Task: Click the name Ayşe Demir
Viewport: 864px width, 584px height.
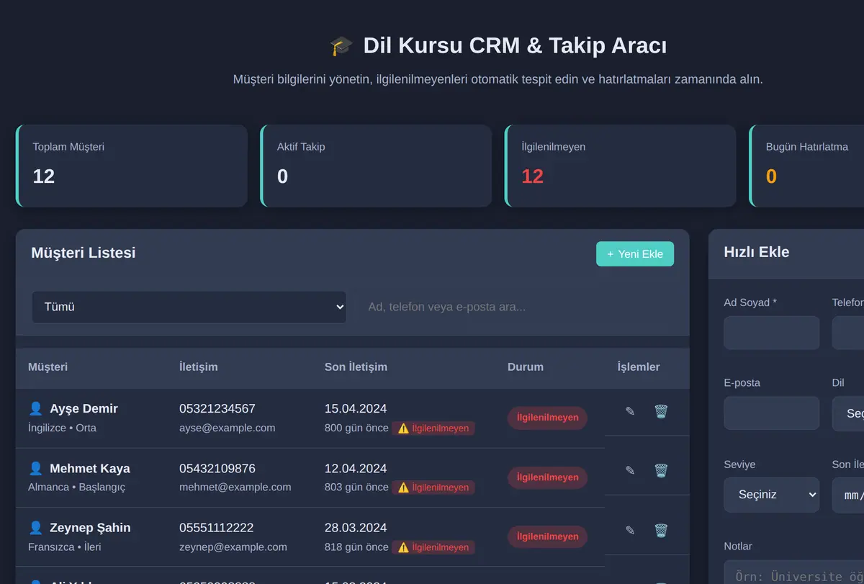Action: point(84,408)
